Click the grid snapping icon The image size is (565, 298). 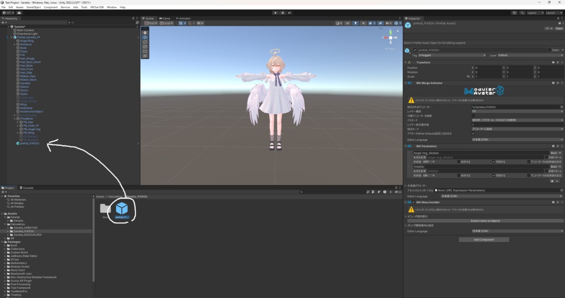coord(191,23)
